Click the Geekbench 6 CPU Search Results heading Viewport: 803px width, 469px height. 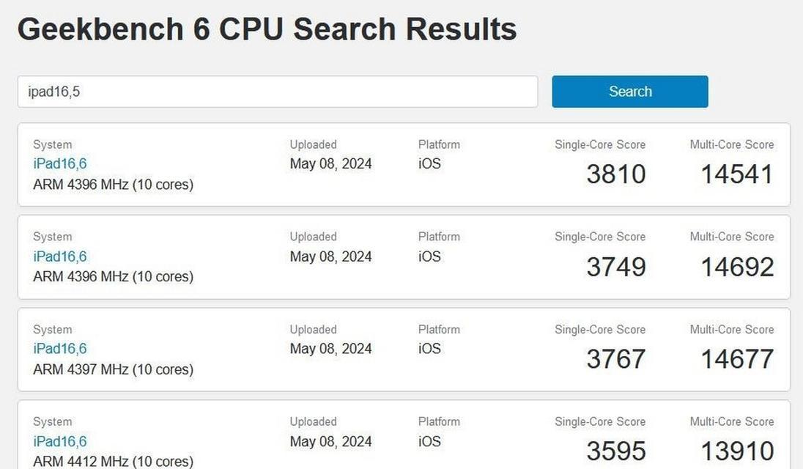tap(267, 29)
